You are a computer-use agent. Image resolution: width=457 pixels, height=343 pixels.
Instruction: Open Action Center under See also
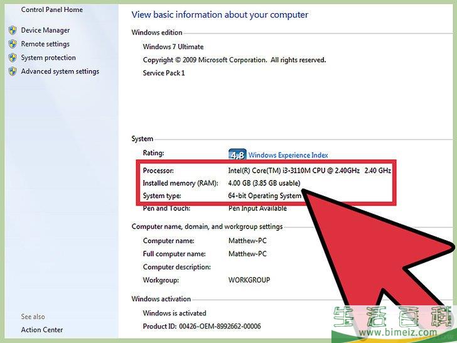coord(42,330)
